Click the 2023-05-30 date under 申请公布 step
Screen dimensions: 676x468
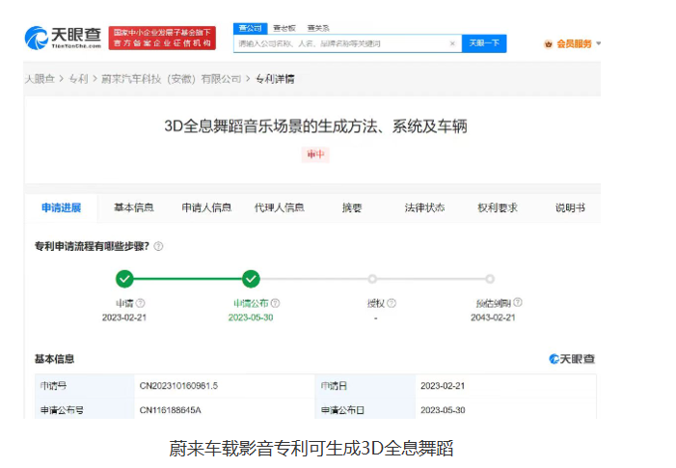click(251, 317)
